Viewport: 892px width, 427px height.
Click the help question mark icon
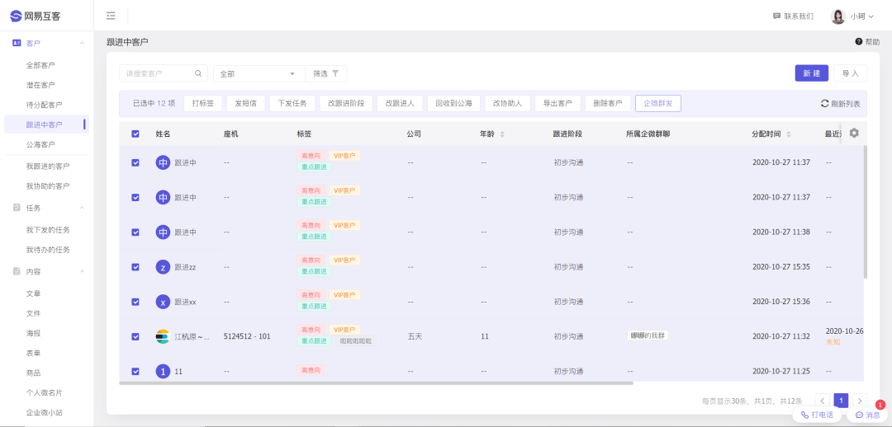click(859, 42)
